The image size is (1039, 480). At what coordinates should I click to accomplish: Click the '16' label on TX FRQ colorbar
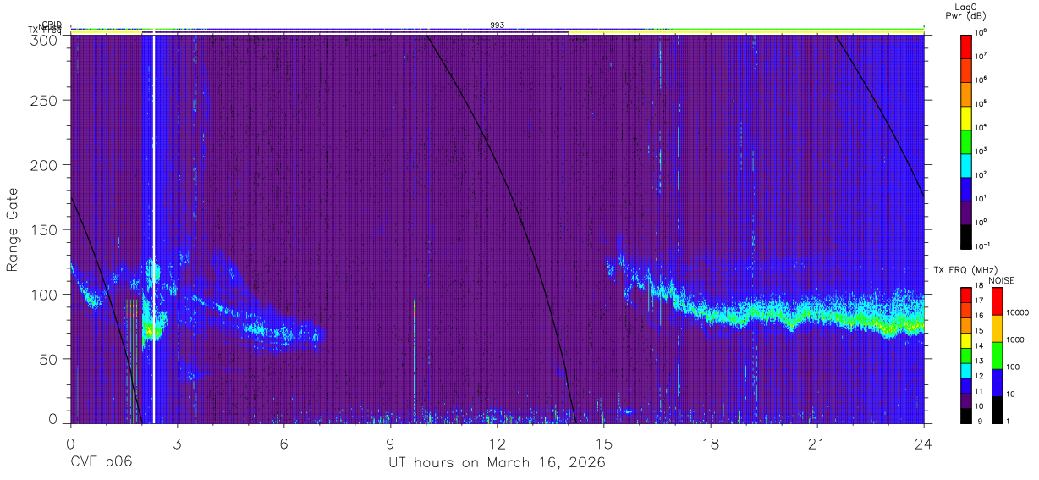pyautogui.click(x=980, y=316)
